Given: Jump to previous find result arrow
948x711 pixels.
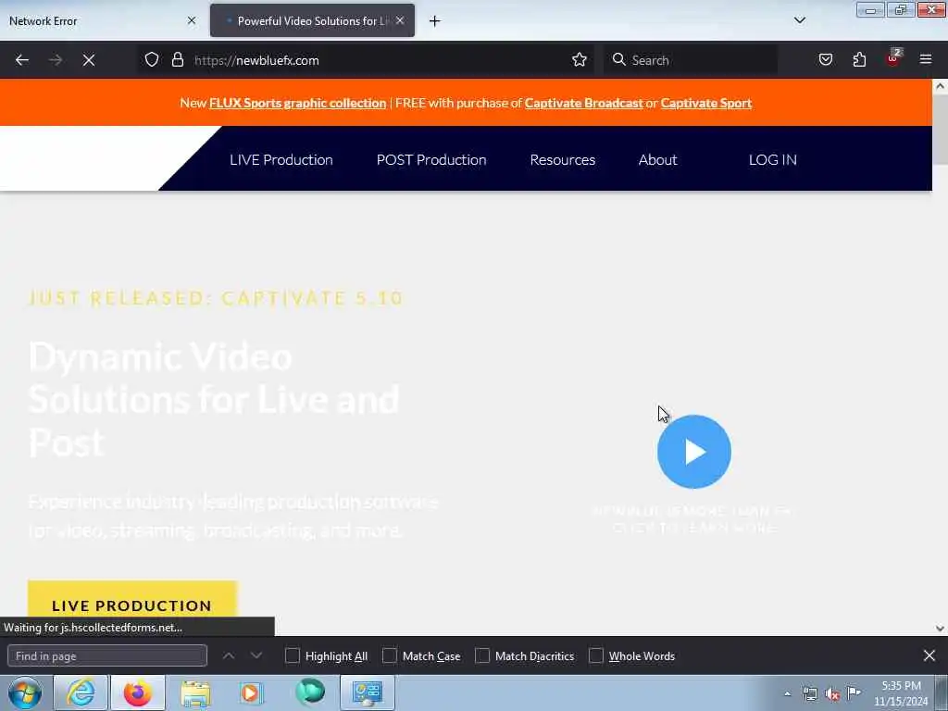Looking at the screenshot, I should pyautogui.click(x=229, y=655).
